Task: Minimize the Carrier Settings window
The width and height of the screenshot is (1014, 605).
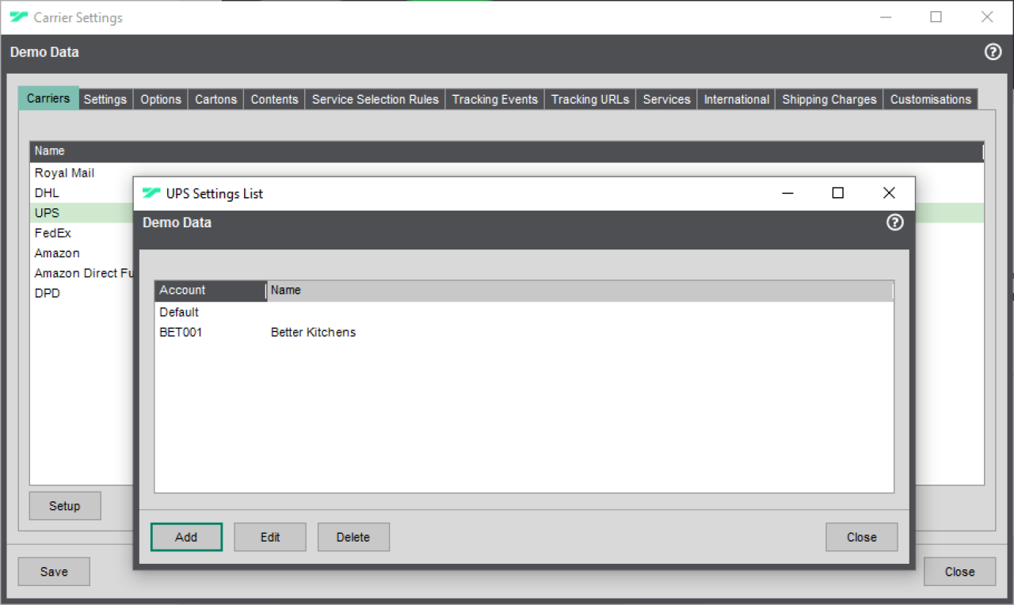Action: (886, 17)
